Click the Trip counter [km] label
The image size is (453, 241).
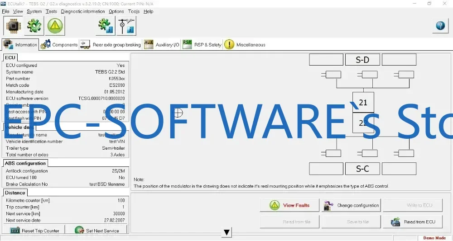tap(23, 207)
